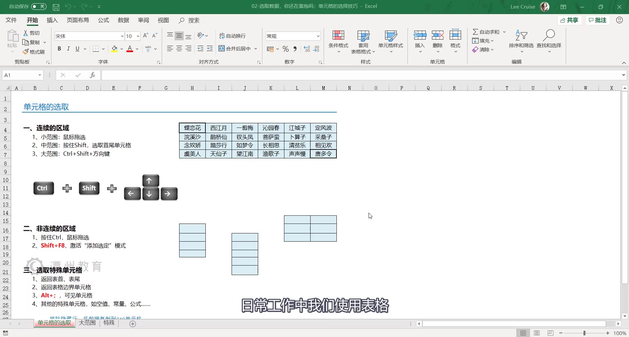
Task: Click the Cut (剪切) scissors icon
Action: 26,33
